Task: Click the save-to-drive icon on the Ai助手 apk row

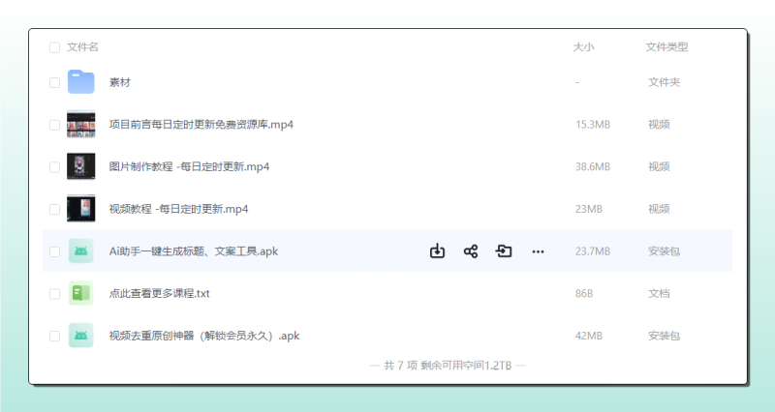Action: pos(504,251)
